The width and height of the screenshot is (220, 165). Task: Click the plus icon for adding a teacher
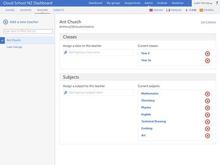(6, 22)
